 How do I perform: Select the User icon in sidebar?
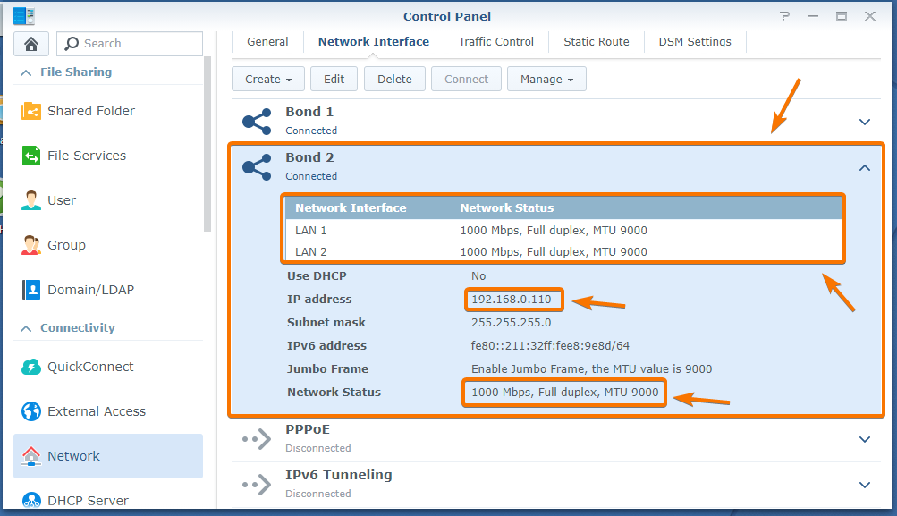[31, 200]
